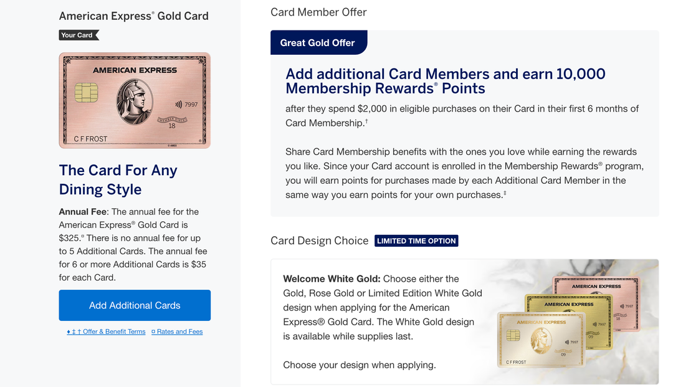
Task: Click the Card Design Choice heading
Action: point(320,241)
